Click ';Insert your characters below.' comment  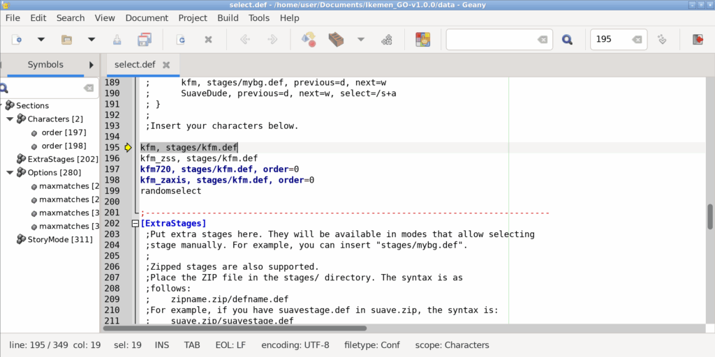tap(222, 126)
